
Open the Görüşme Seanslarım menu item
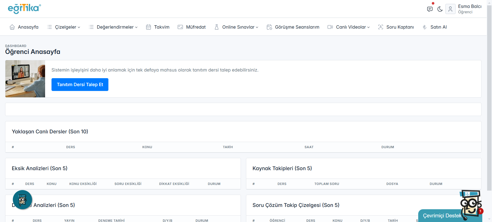click(x=297, y=27)
